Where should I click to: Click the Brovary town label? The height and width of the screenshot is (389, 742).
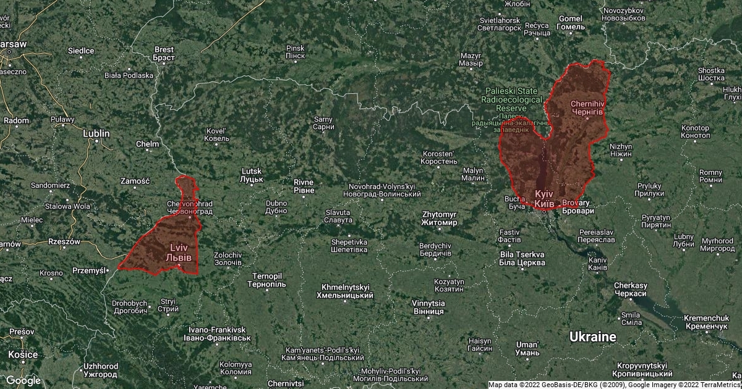click(x=578, y=207)
